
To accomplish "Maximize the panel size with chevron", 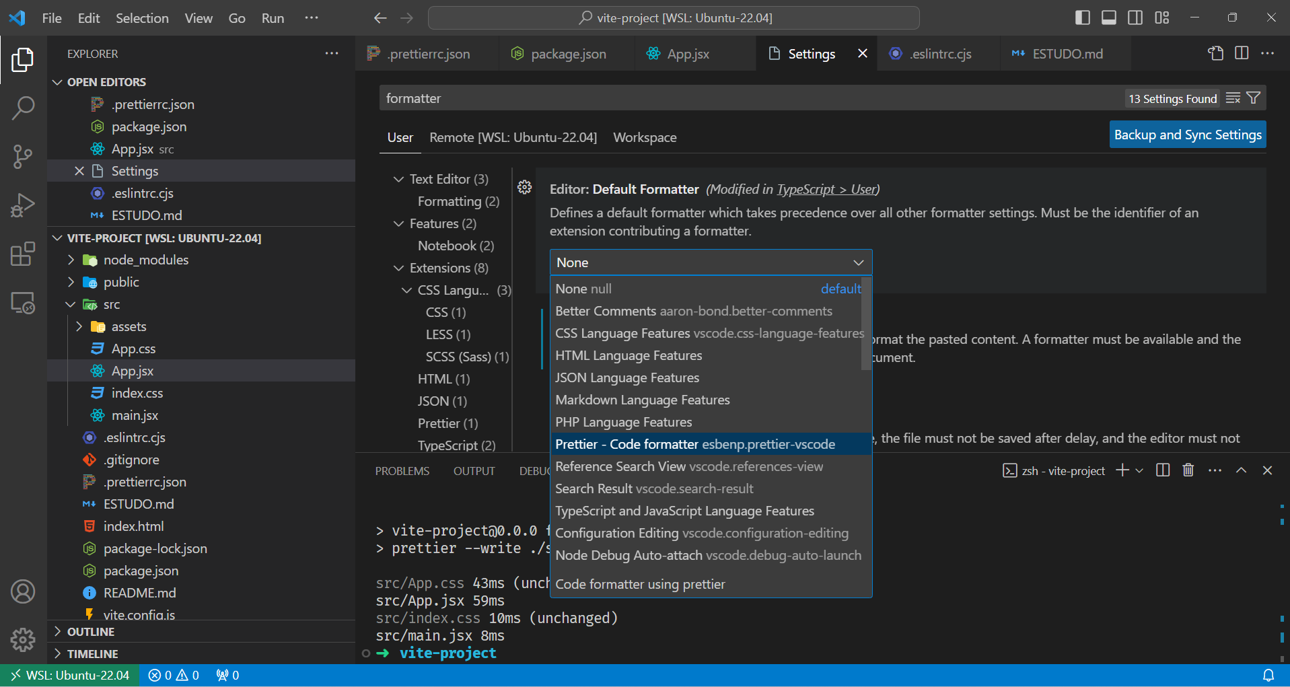I will pyautogui.click(x=1242, y=470).
